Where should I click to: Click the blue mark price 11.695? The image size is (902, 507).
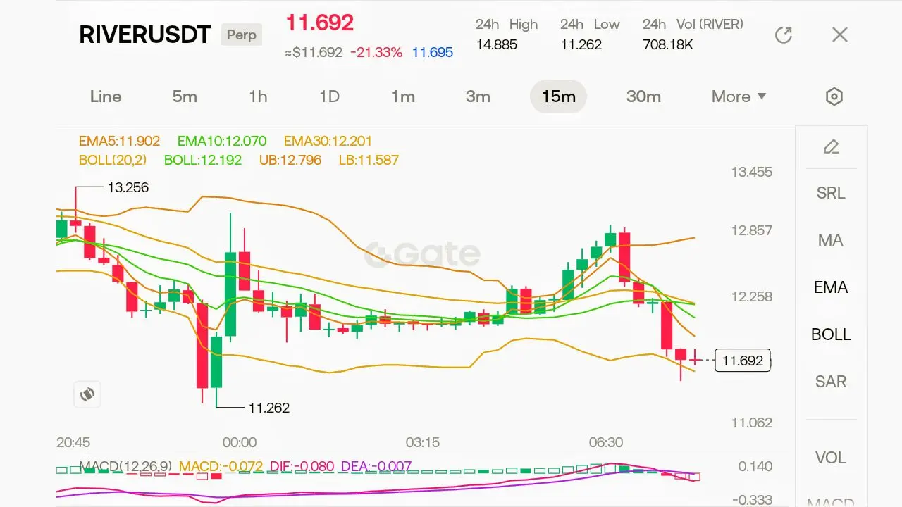point(433,52)
